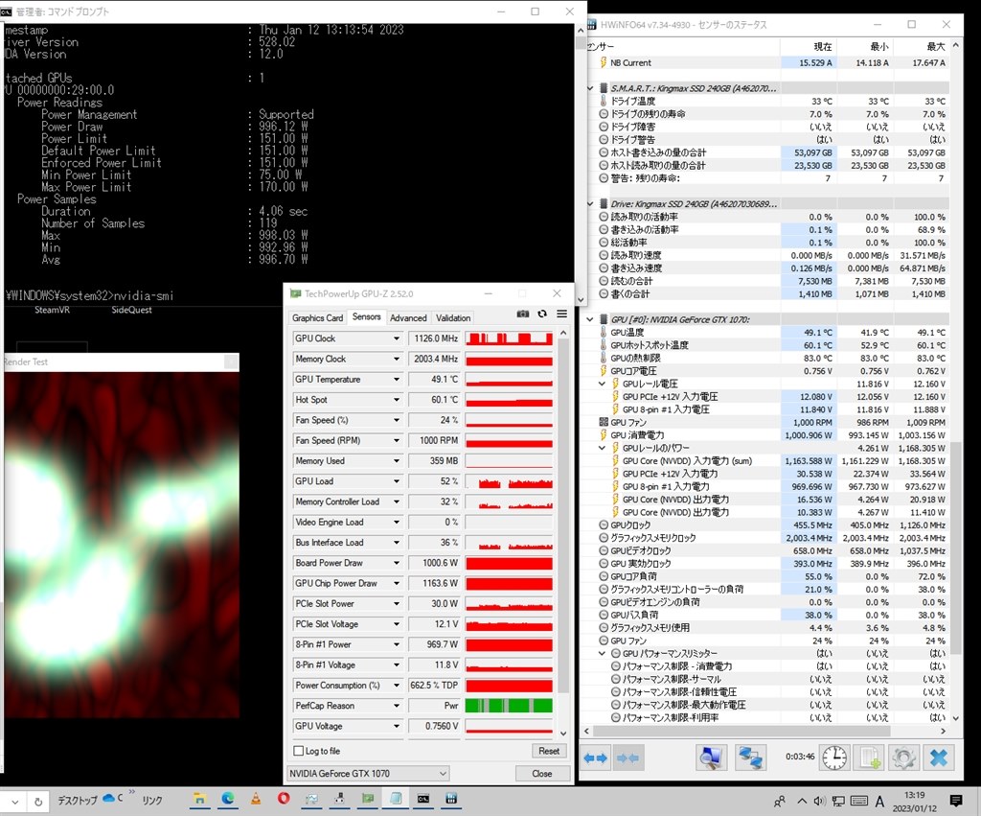
Task: Click the People icon in the system tray
Action: click(780, 801)
